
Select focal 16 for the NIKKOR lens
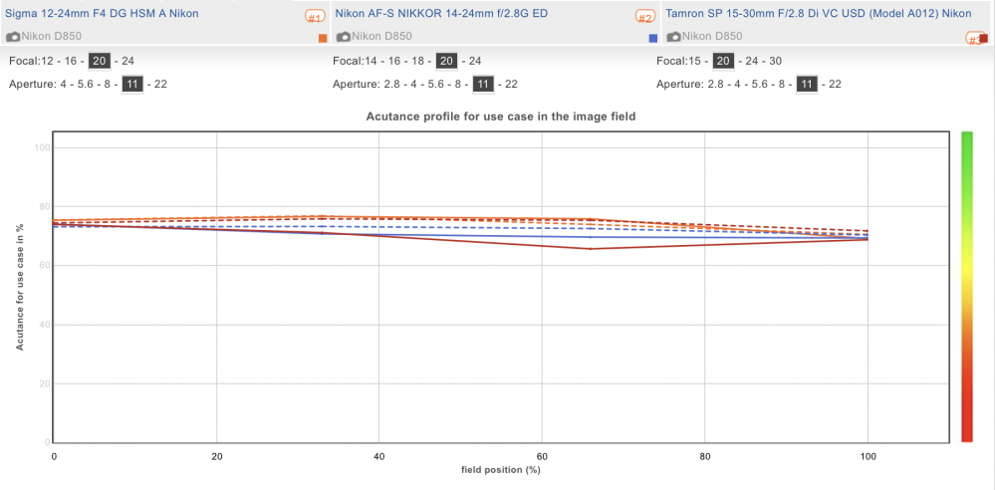[x=394, y=62]
